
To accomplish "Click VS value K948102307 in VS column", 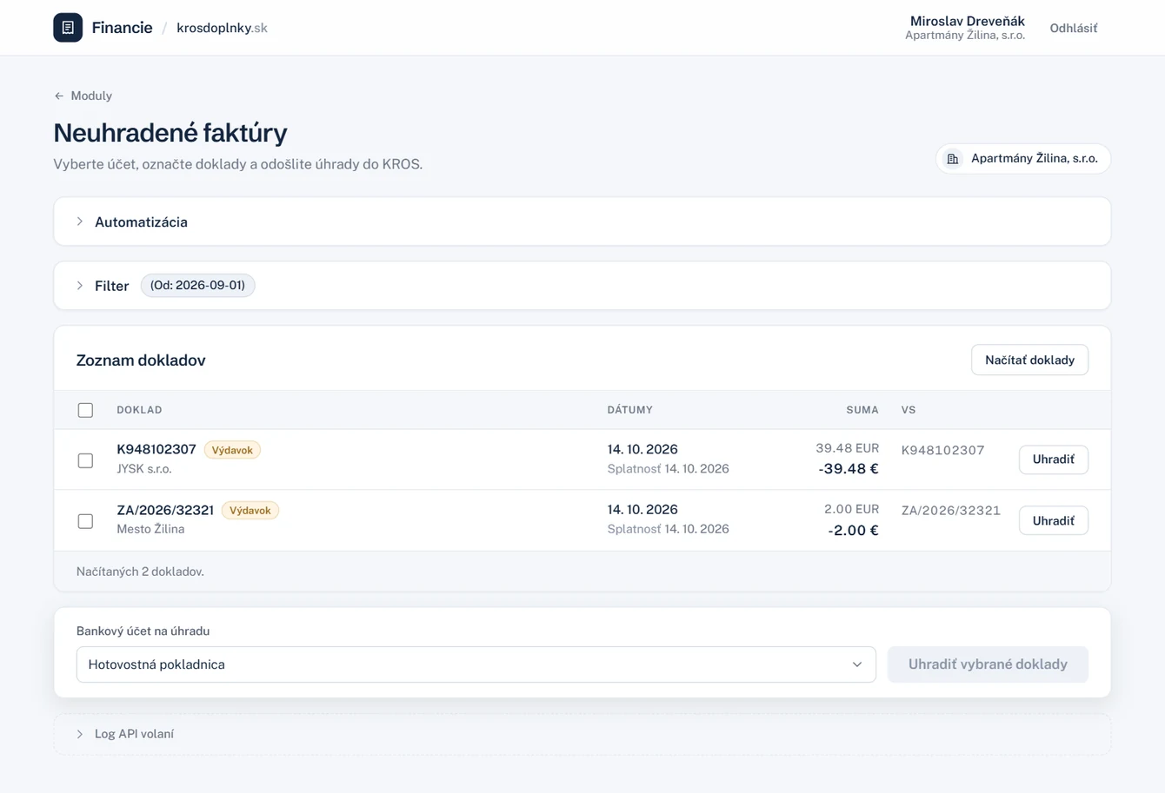I will coord(942,450).
